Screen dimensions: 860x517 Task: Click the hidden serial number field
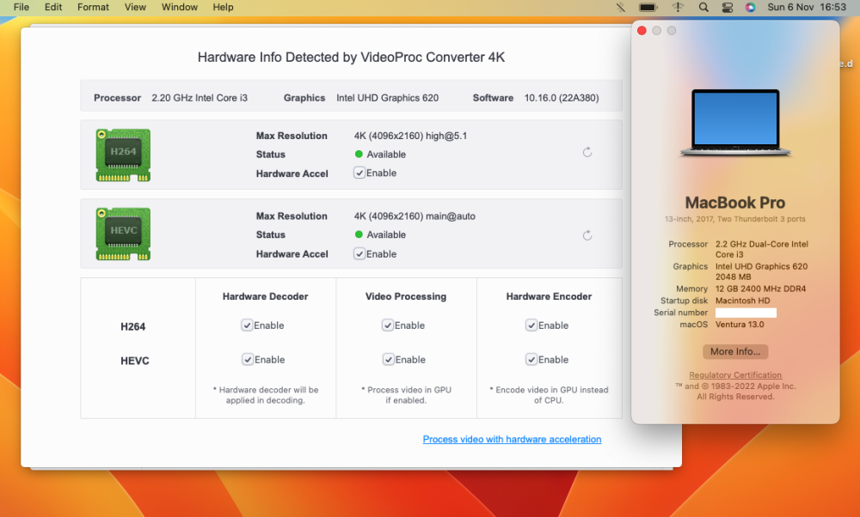click(x=746, y=313)
